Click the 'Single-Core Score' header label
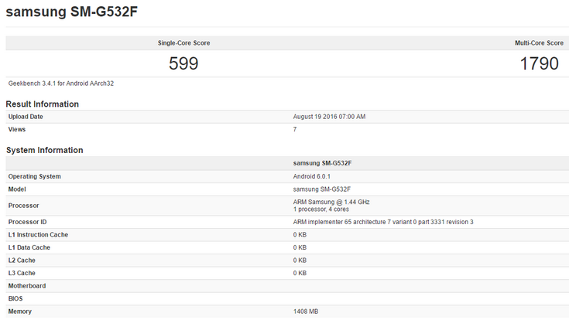The width and height of the screenshot is (569, 327). [x=183, y=43]
